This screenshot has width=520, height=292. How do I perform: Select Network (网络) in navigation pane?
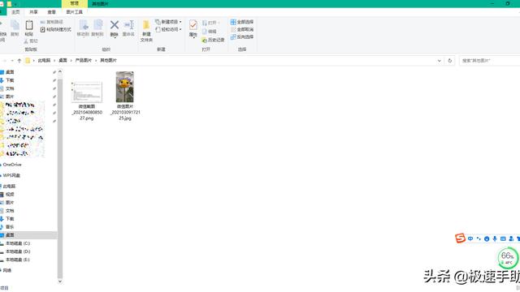pos(7,270)
